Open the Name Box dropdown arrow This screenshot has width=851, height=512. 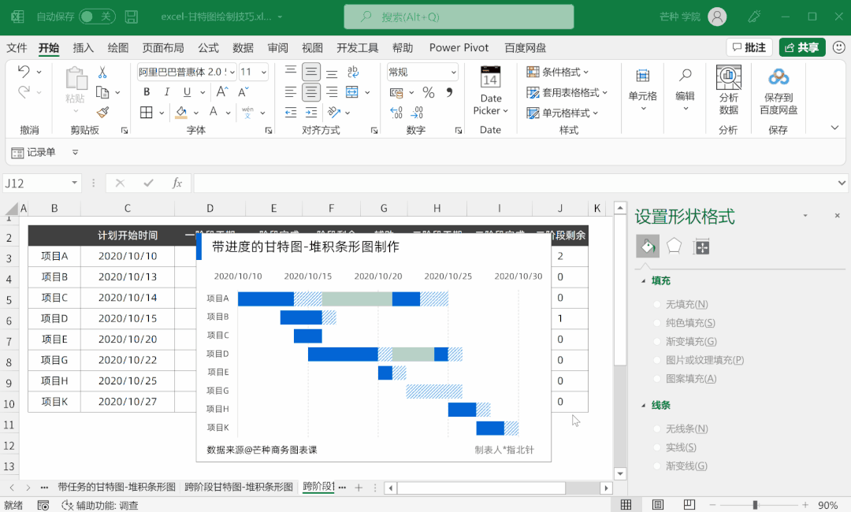click(74, 183)
